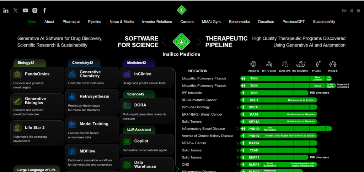Click the Phase I stage icon
Viewport: 364px width, 172px height.
(317, 64)
